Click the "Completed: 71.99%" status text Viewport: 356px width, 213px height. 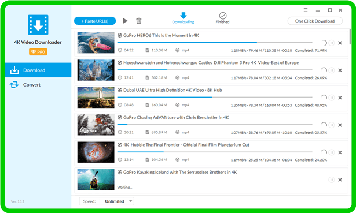[x=311, y=50]
